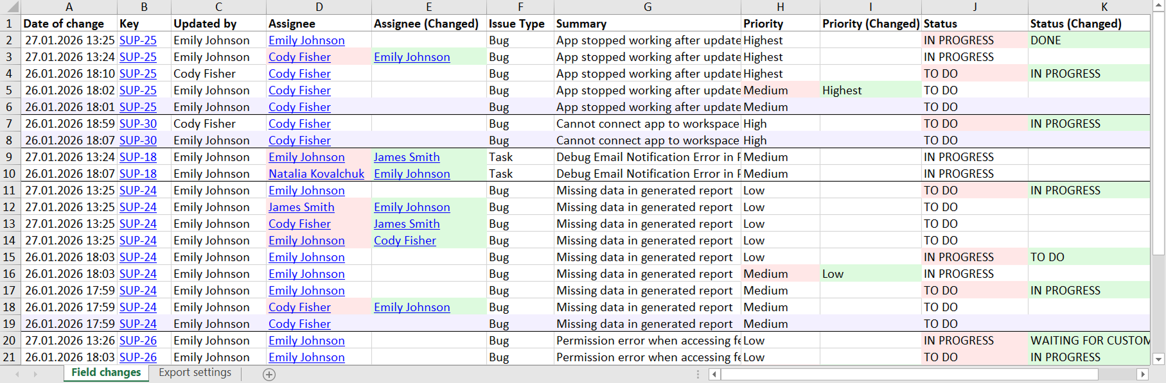Select 'Debug Email Notification Error' summary row 9
The height and width of the screenshot is (383, 1166).
pos(648,157)
